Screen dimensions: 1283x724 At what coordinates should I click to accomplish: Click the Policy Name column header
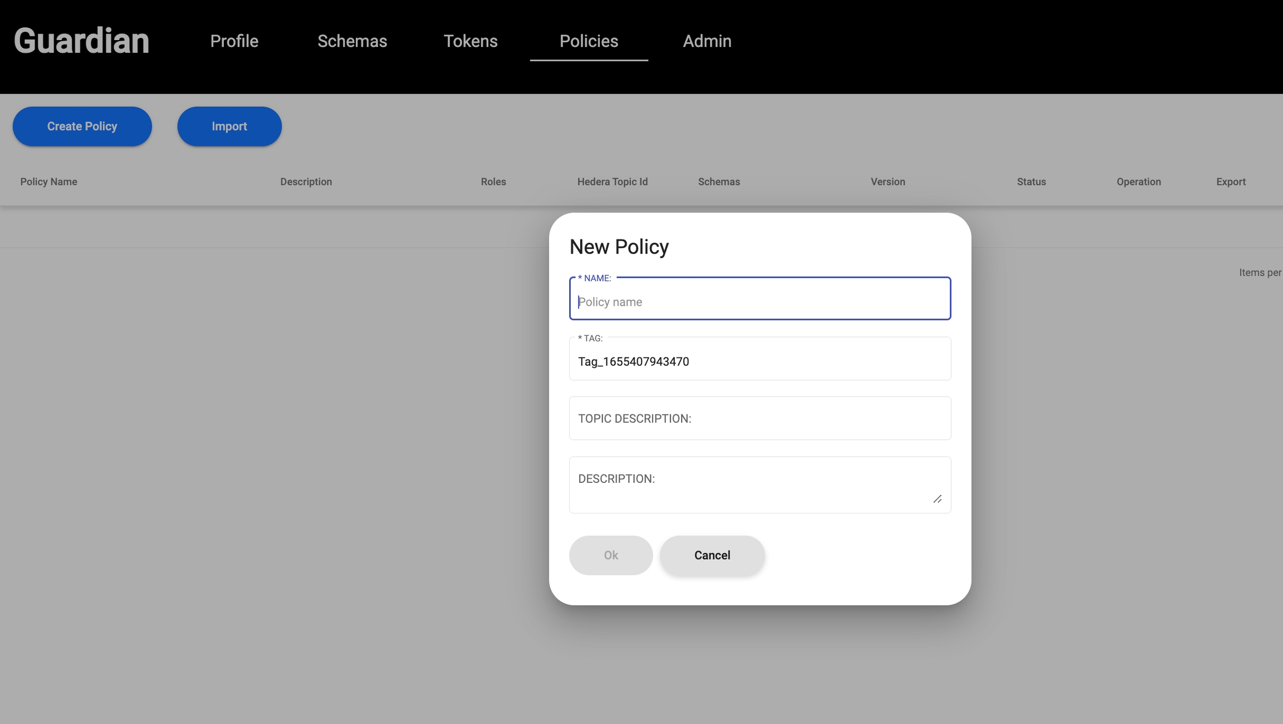pos(48,182)
